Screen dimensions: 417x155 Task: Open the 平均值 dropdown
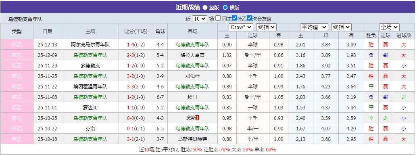pyautogui.click(x=314, y=27)
